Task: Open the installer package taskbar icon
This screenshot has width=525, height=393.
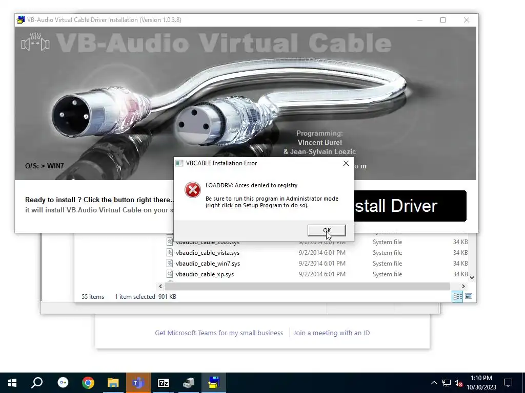Action: pos(189,383)
